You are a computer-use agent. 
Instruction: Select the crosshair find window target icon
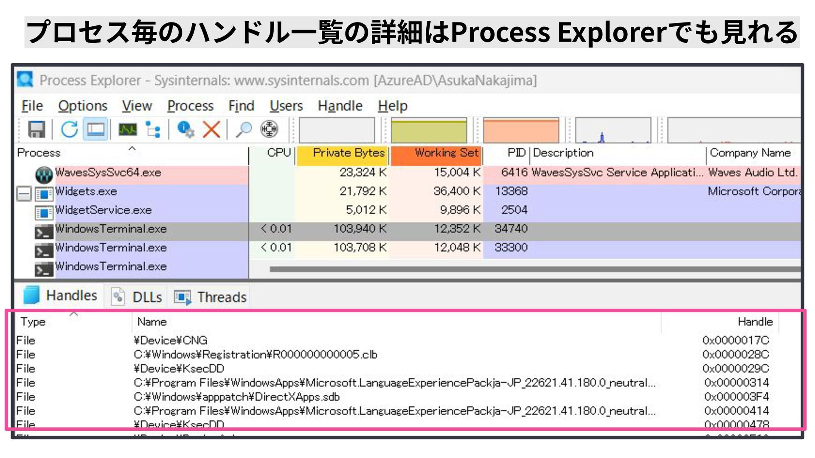(x=269, y=129)
